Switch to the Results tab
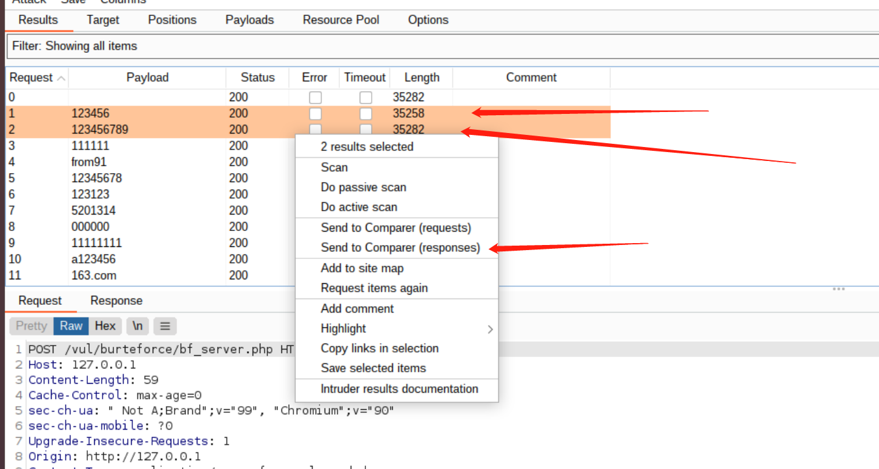 (38, 20)
